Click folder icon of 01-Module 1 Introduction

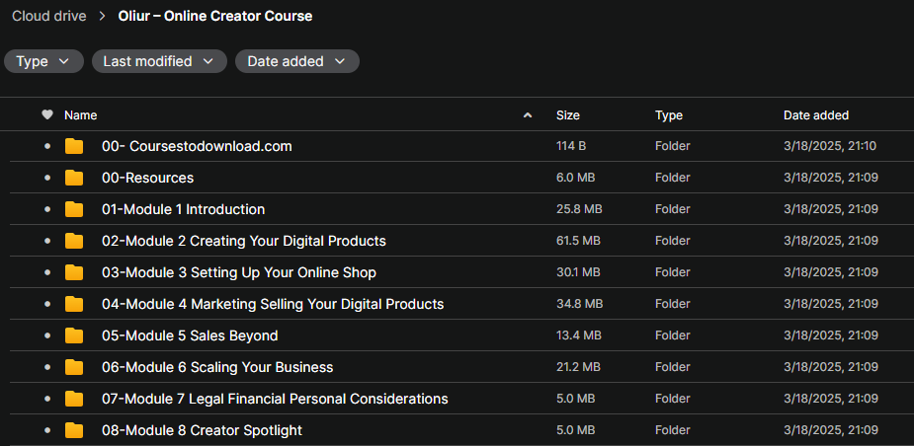coord(74,209)
